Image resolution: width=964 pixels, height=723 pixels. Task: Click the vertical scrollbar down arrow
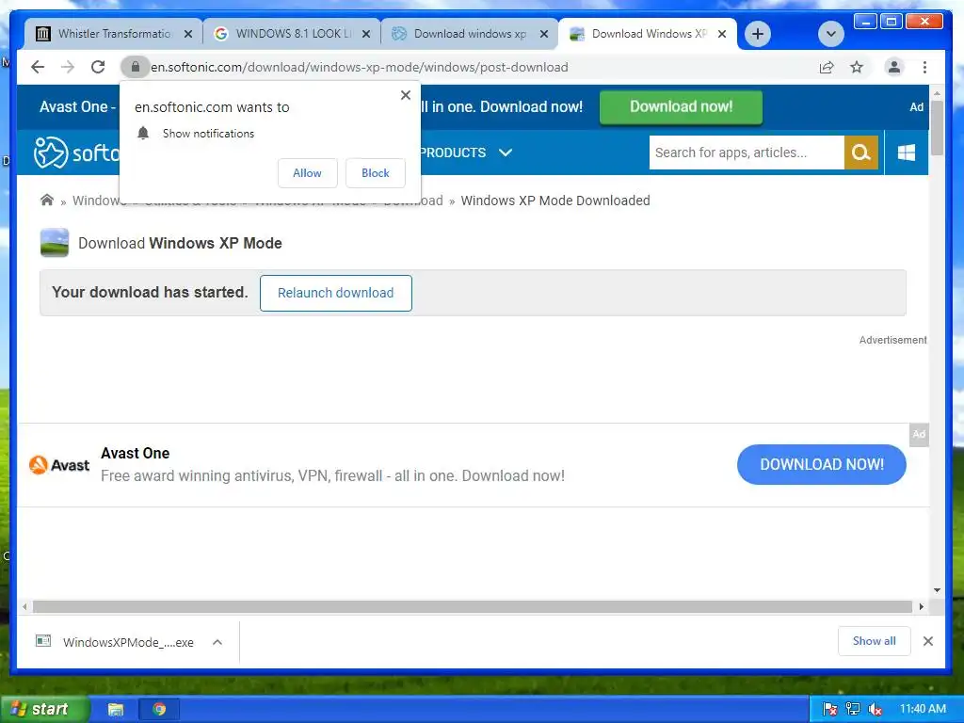pos(937,590)
